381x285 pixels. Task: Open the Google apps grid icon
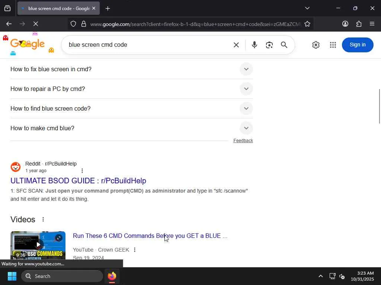(333, 45)
